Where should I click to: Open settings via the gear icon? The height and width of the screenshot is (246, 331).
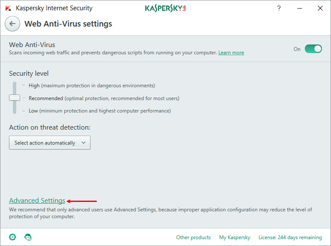click(12, 237)
